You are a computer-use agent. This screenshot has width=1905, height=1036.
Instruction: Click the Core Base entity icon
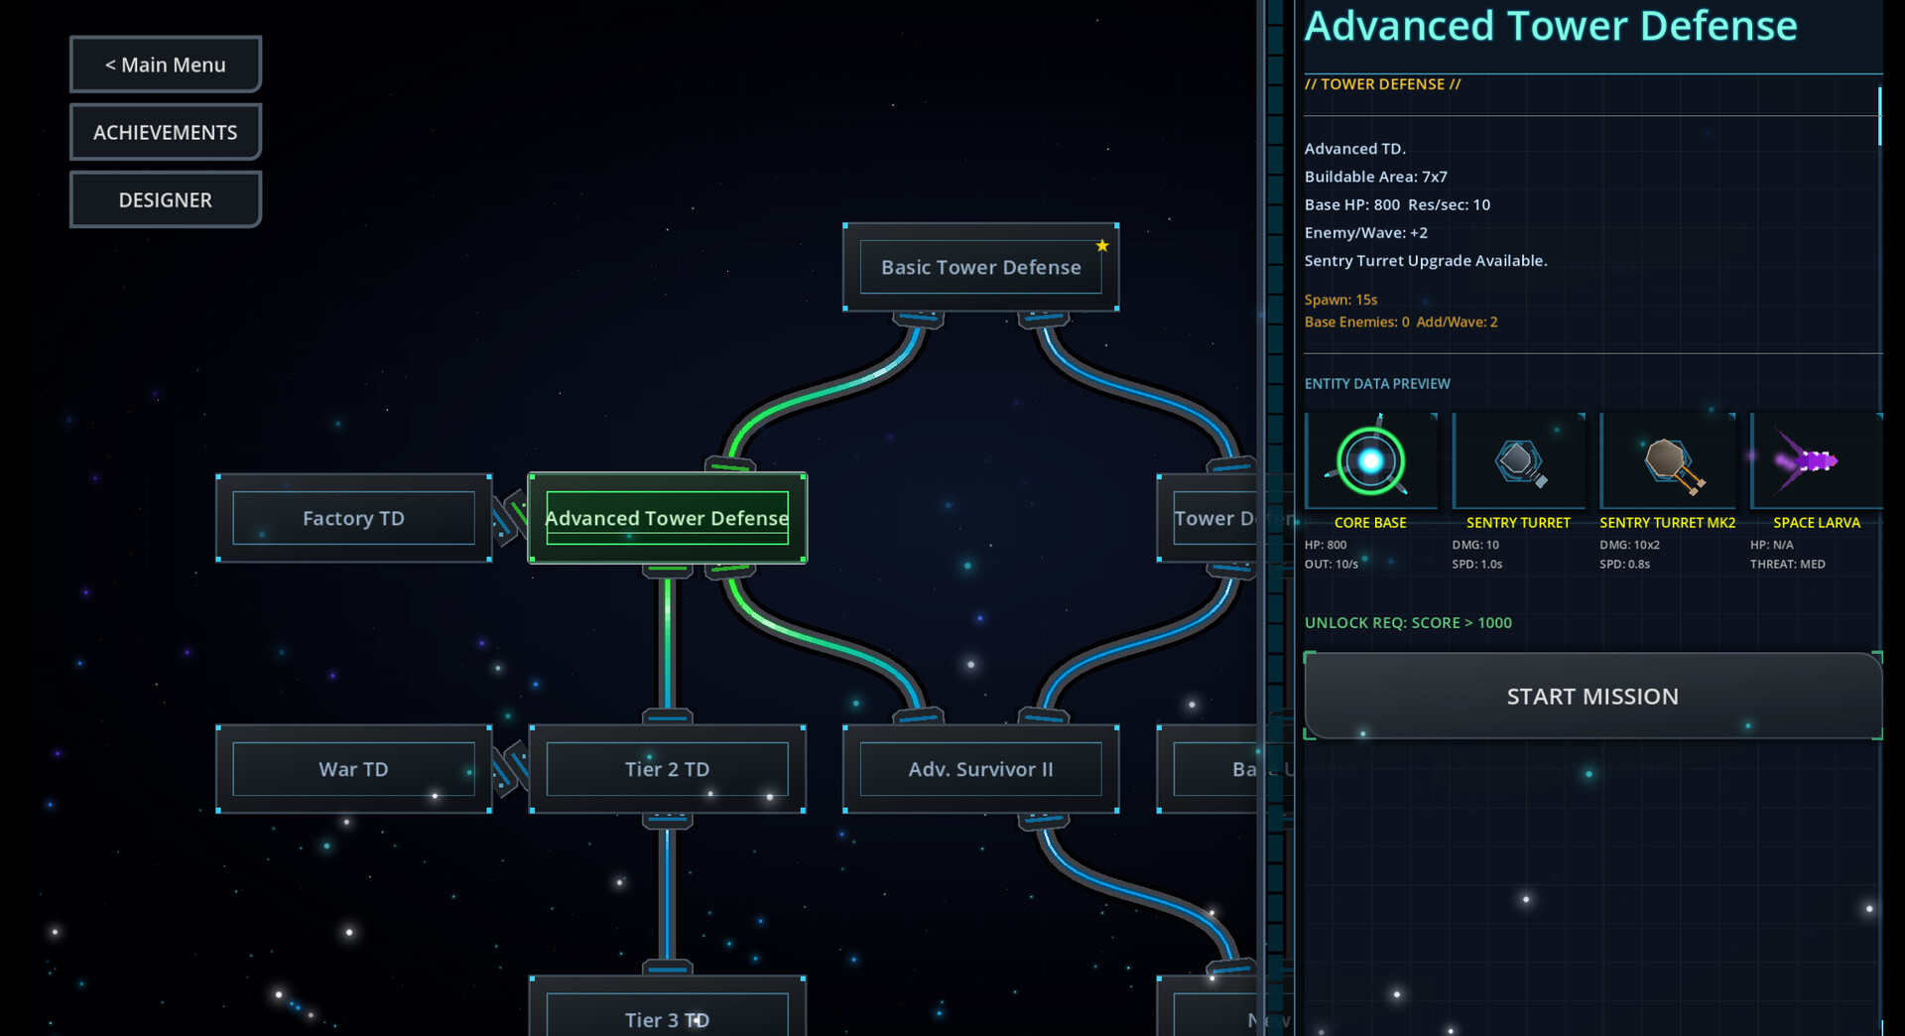[1370, 461]
